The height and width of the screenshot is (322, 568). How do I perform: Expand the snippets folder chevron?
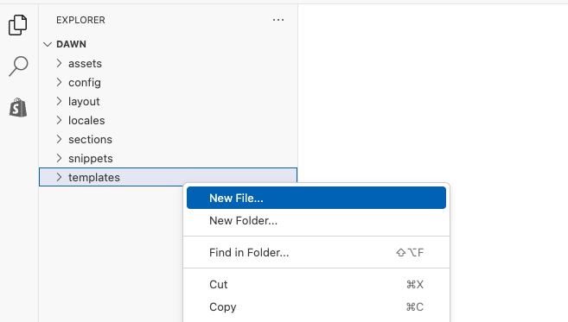coord(60,158)
